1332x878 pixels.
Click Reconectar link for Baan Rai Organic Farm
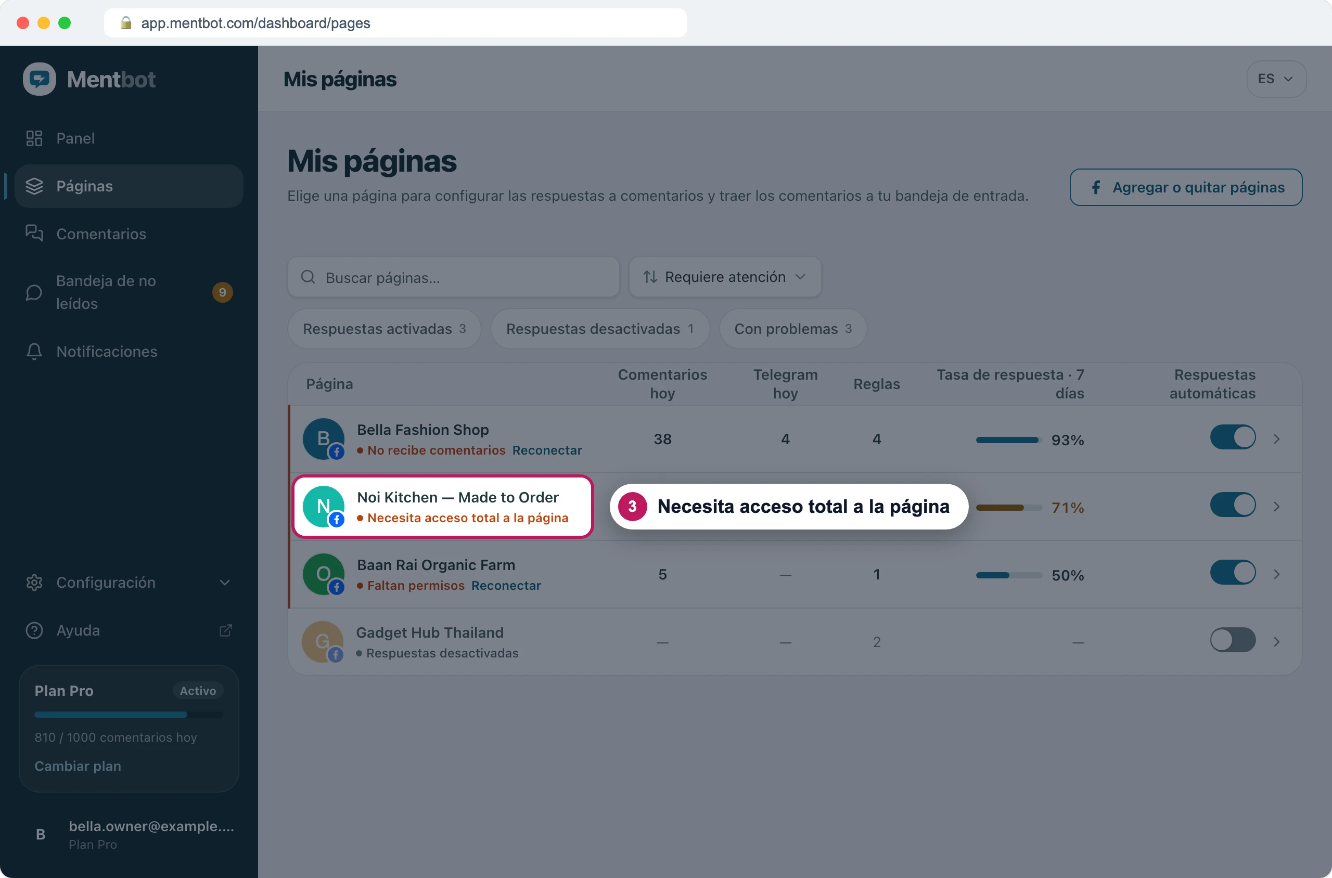(506, 585)
